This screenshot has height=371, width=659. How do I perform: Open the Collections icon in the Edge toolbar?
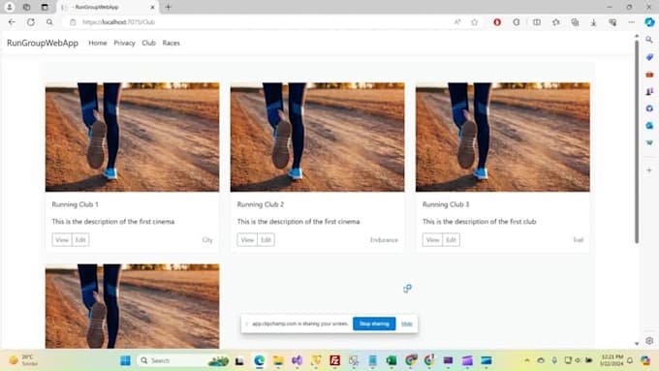[x=575, y=22]
